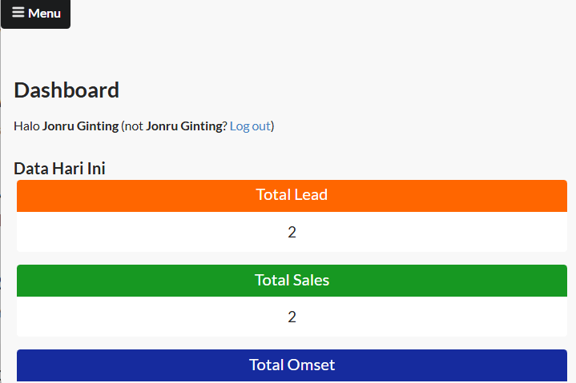Click the Total Lead count value

point(292,233)
